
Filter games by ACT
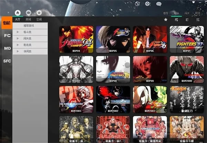point(187,20)
